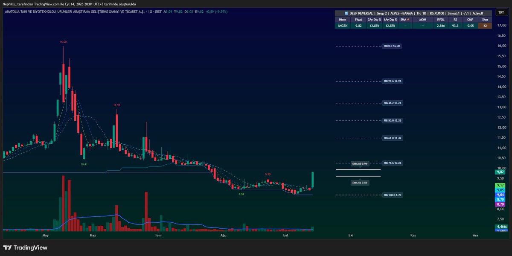This screenshot has height=256, width=512.
Task: Click the SMA column header with lightning icon
Action: pyautogui.click(x=405, y=20)
